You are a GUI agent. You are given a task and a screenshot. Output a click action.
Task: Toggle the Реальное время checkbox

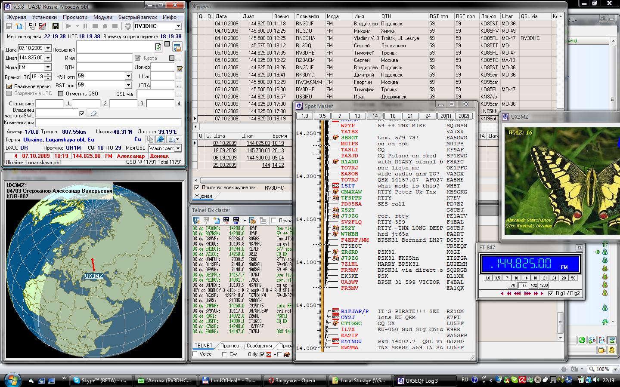pyautogui.click(x=9, y=86)
